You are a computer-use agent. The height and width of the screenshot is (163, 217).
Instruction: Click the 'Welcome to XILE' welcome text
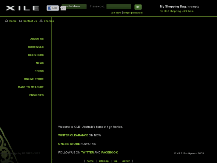(90, 127)
